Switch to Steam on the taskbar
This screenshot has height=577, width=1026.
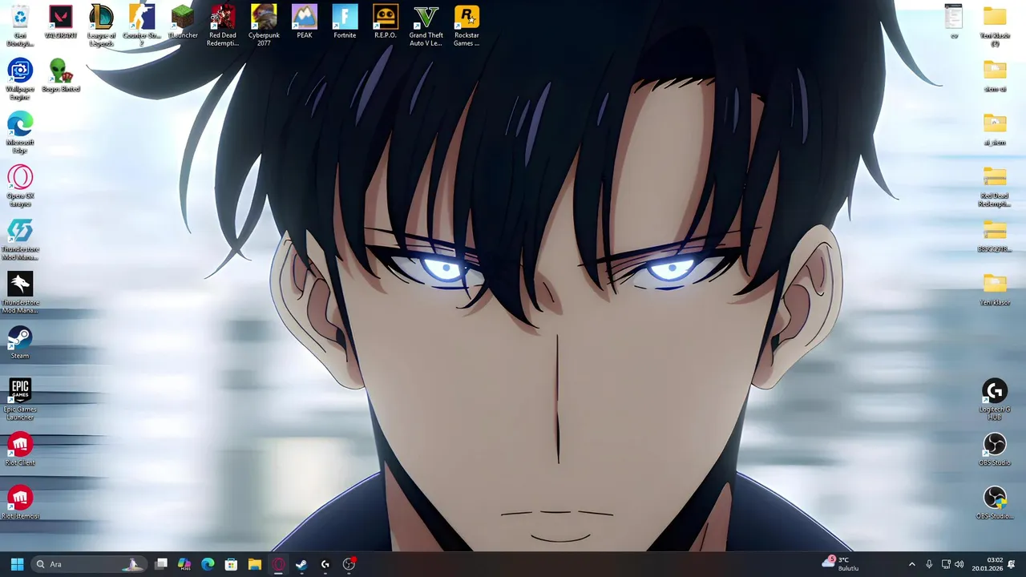pos(301,564)
